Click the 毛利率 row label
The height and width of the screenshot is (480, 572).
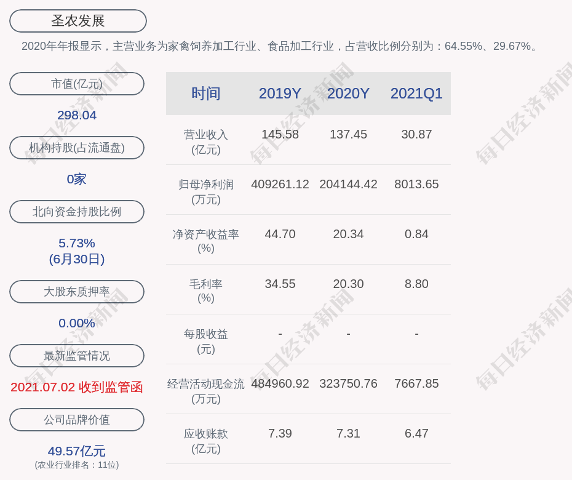206,291
